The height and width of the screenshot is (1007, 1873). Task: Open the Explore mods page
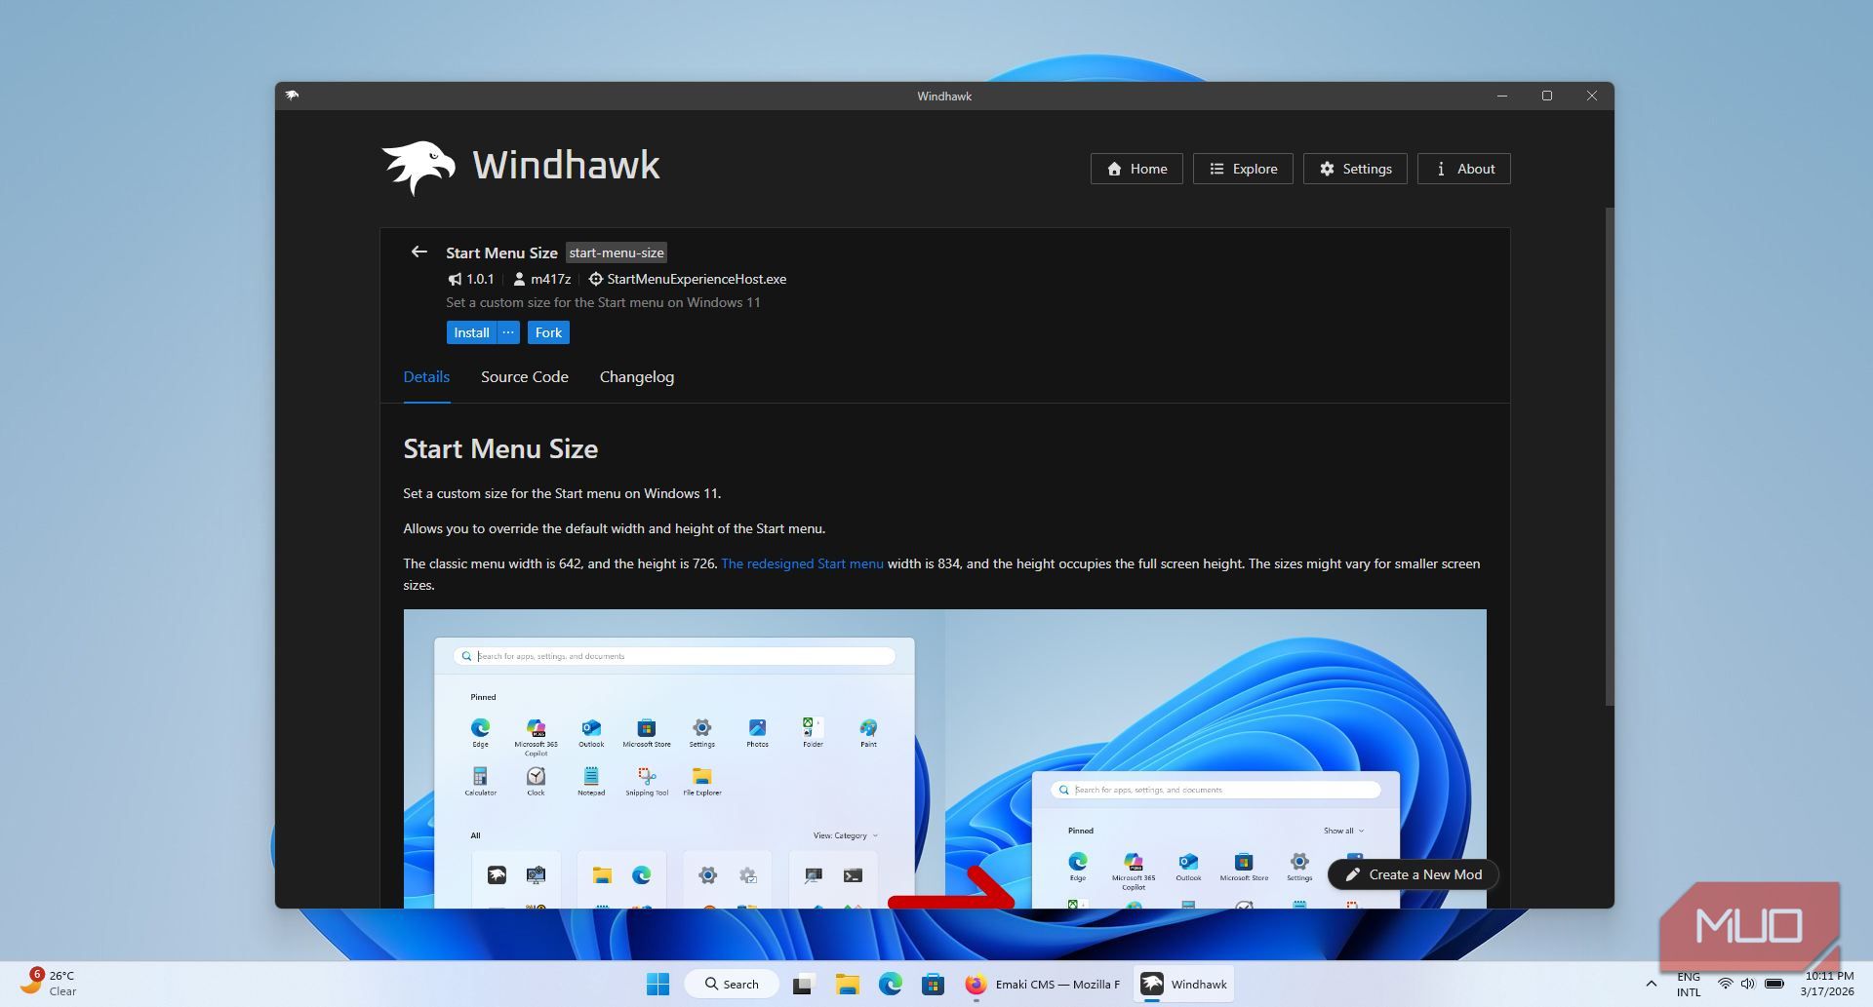click(x=1243, y=169)
